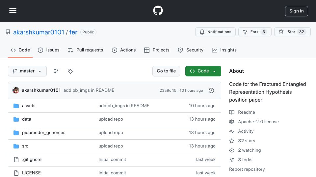The height and width of the screenshot is (177, 316).
Task: View the 3 forks link
Action: tap(241, 160)
